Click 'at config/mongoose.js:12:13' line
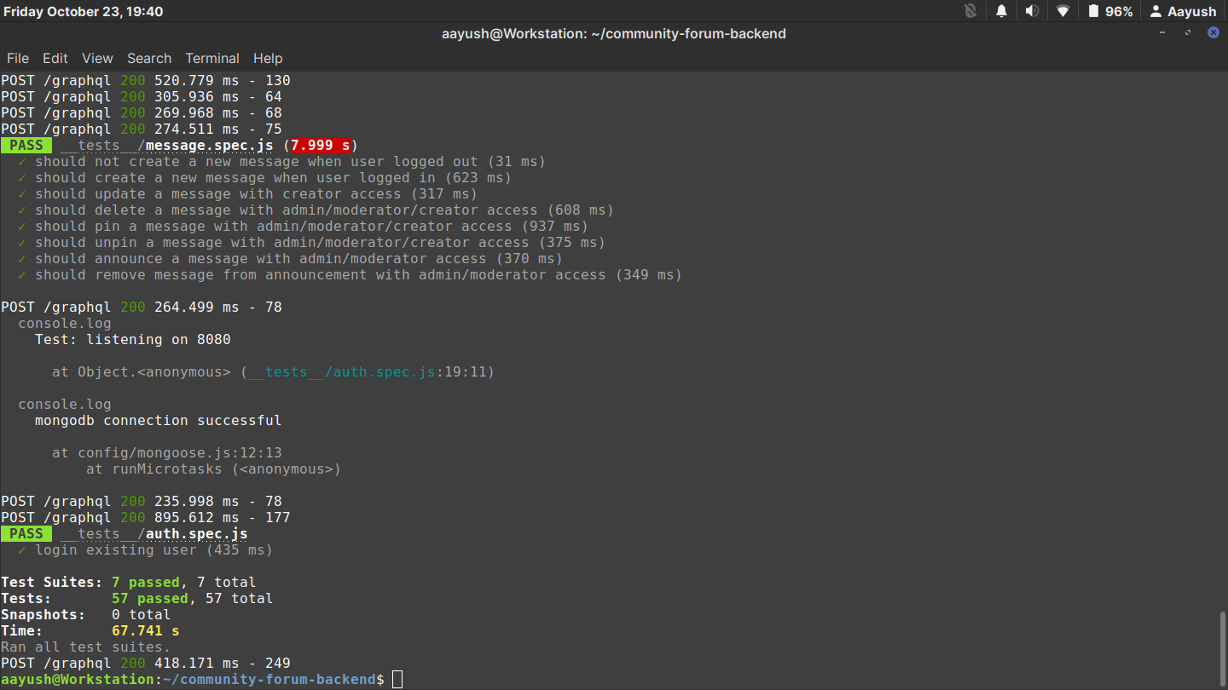Screen dimensions: 1228x690 tap(167, 453)
